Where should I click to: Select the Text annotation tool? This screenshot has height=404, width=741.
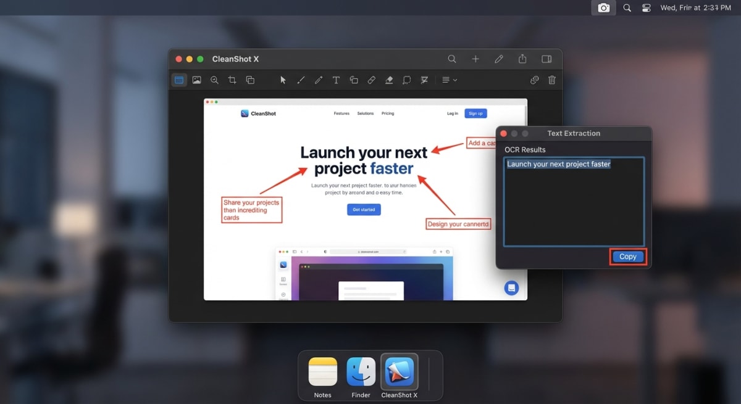click(336, 80)
